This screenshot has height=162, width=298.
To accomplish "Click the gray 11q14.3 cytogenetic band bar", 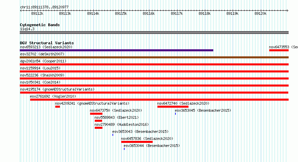I will click(x=154, y=33).
